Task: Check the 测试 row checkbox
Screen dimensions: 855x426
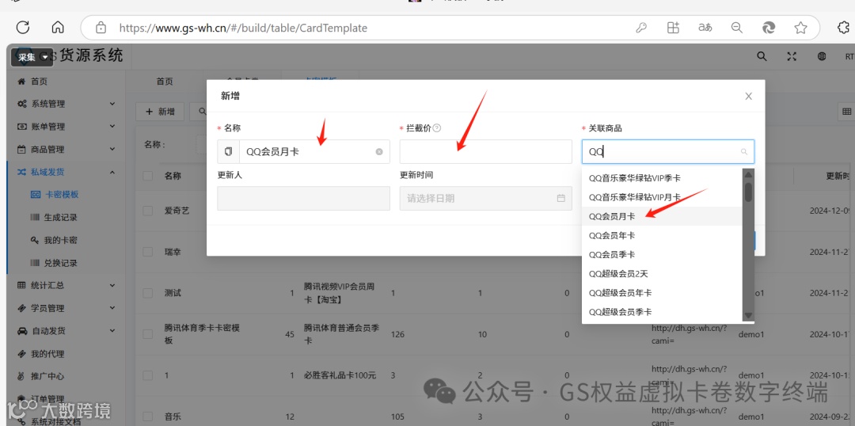Action: coord(148,293)
